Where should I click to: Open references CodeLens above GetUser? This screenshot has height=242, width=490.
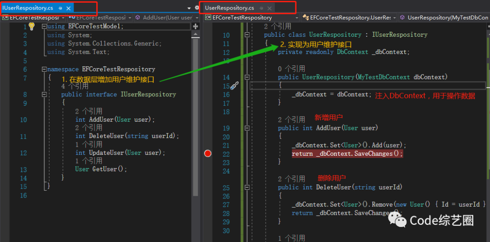point(89,161)
